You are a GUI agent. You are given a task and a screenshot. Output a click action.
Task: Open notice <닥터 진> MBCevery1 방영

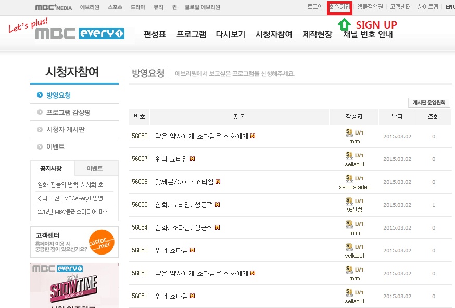[x=70, y=198]
